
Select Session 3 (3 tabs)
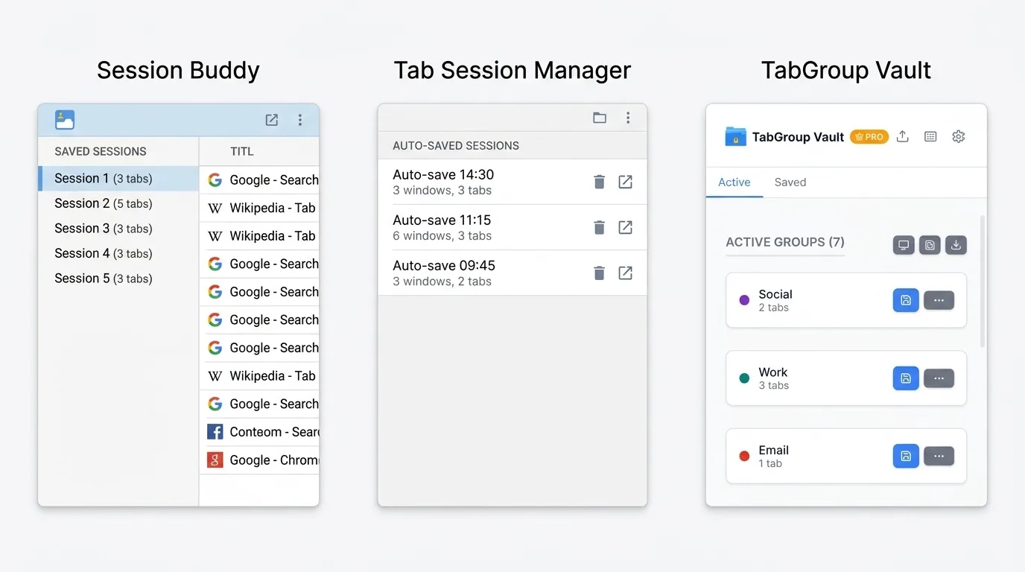[118, 229]
